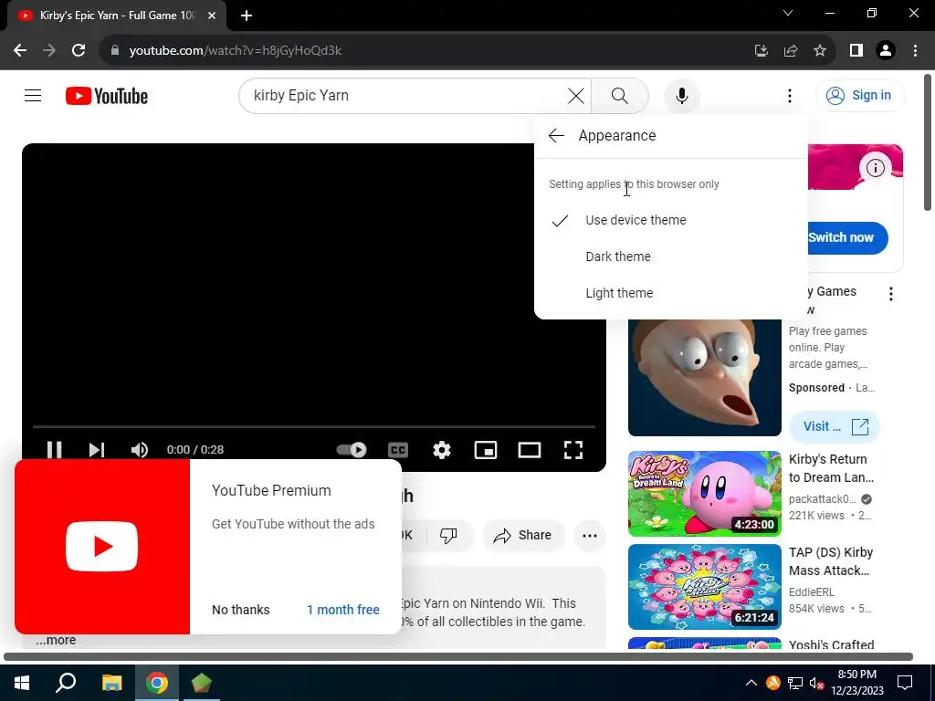
Task: Mute the video volume
Action: coord(140,449)
